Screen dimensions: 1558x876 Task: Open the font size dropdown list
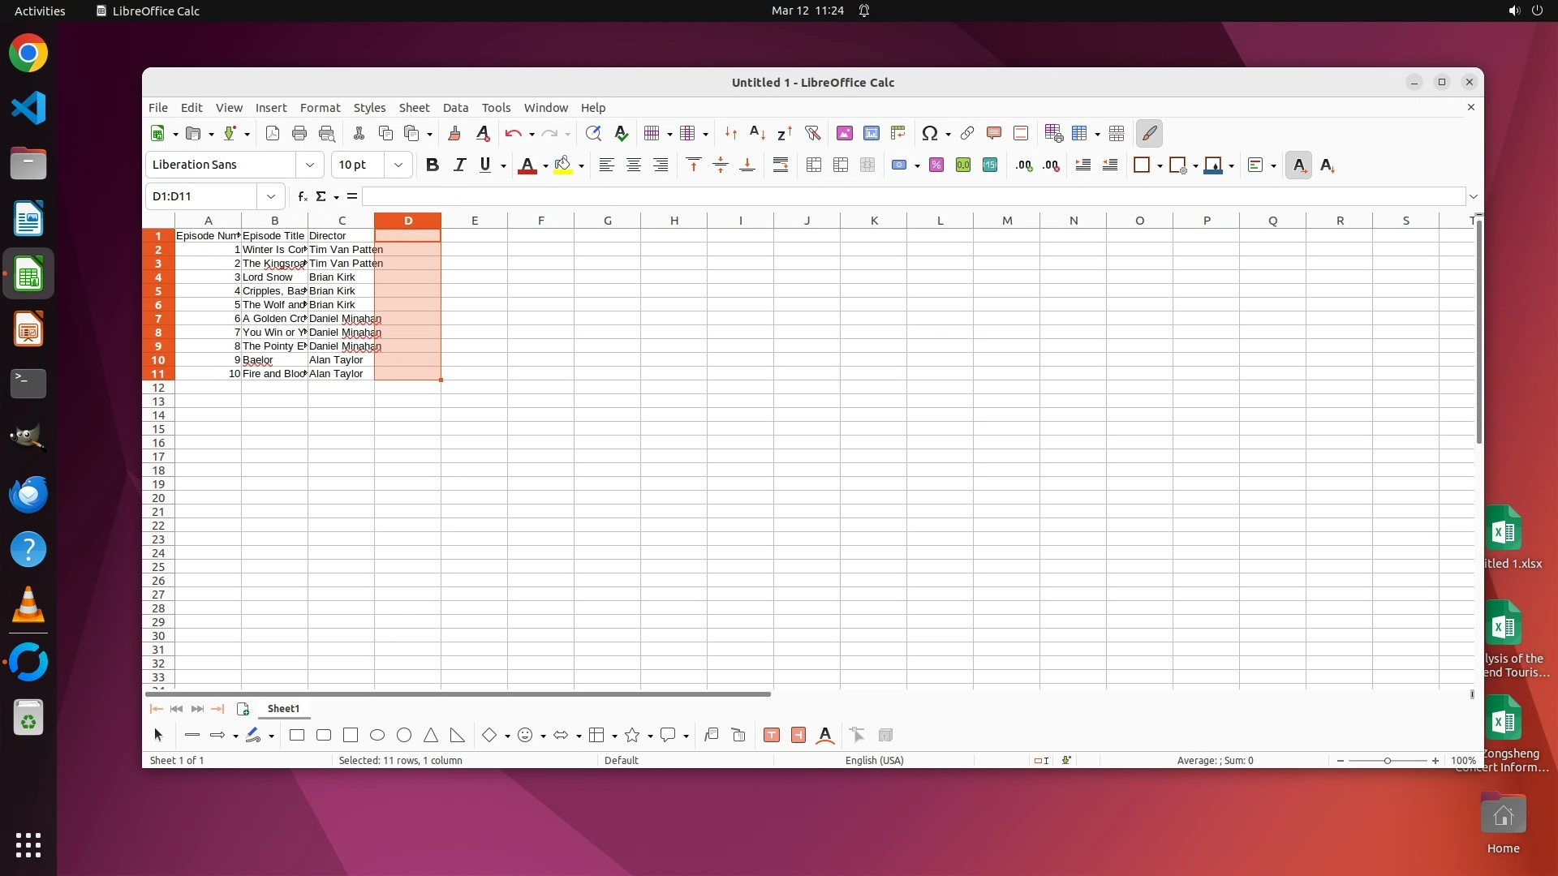point(398,165)
